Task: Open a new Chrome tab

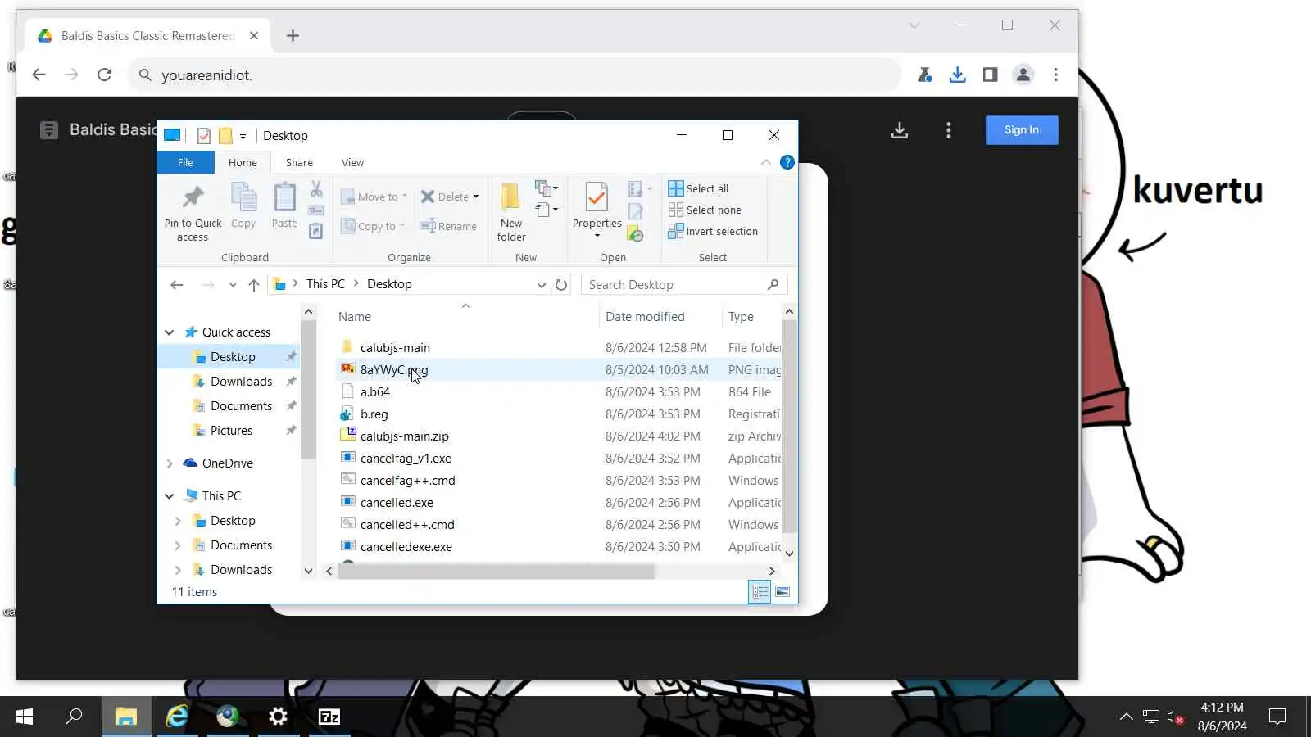Action: pos(293,36)
